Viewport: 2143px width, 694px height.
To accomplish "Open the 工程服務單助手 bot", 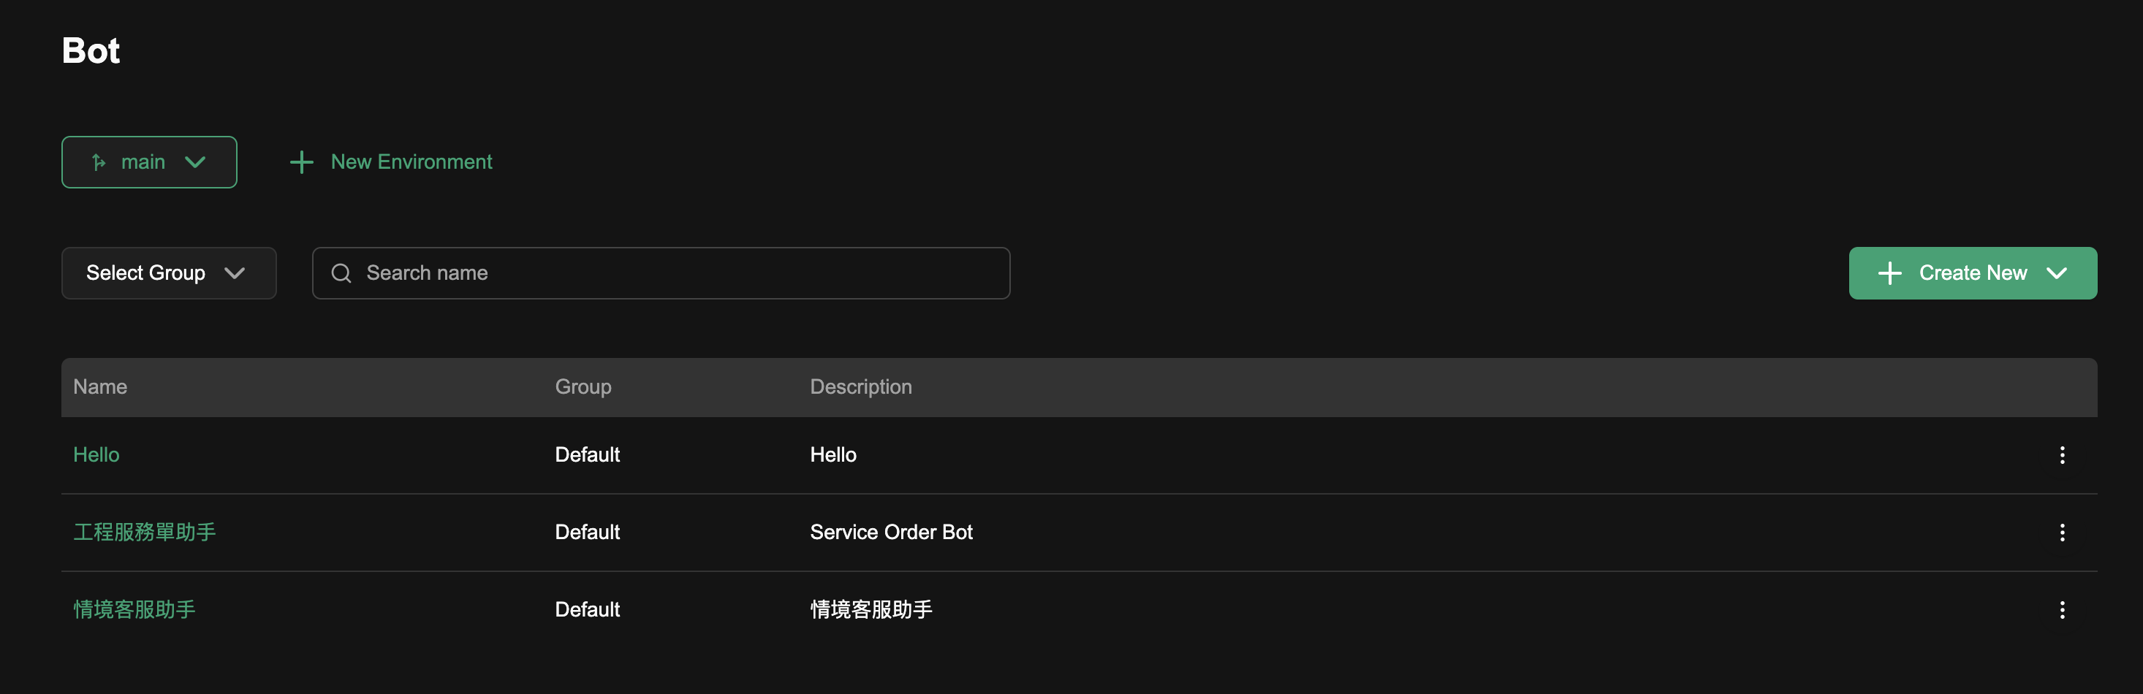I will point(145,532).
